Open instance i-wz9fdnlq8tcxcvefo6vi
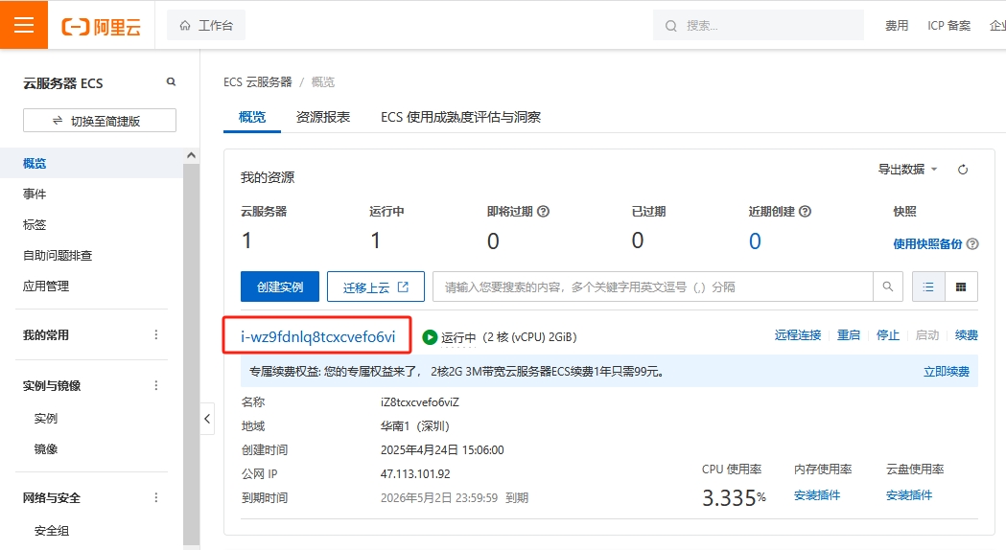The image size is (1006, 550). [317, 336]
